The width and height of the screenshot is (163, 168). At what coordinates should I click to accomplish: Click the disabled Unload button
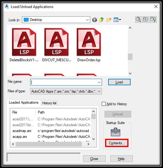[x=118, y=114]
